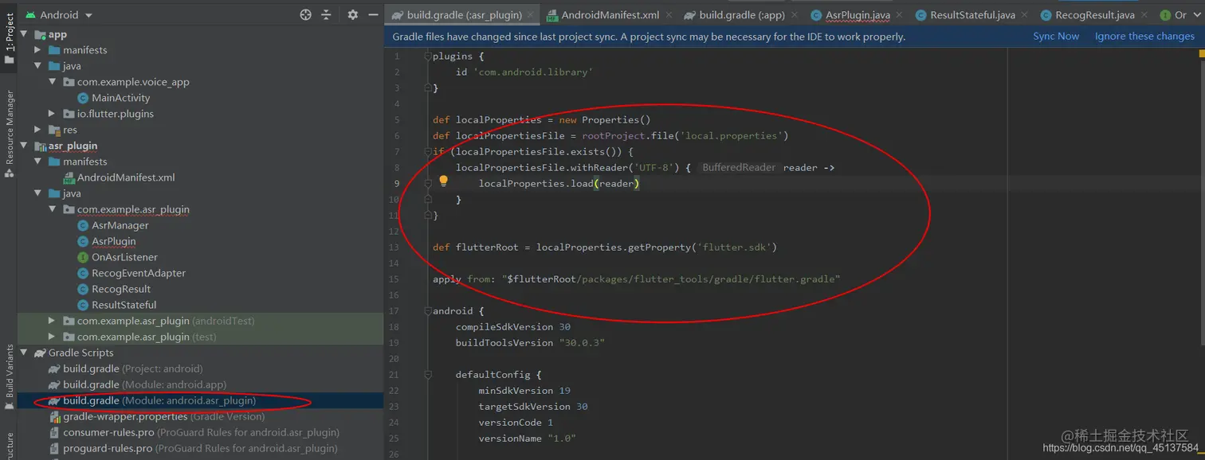Select AndroidManifest.xml in asr_plugin manifests

click(x=126, y=177)
